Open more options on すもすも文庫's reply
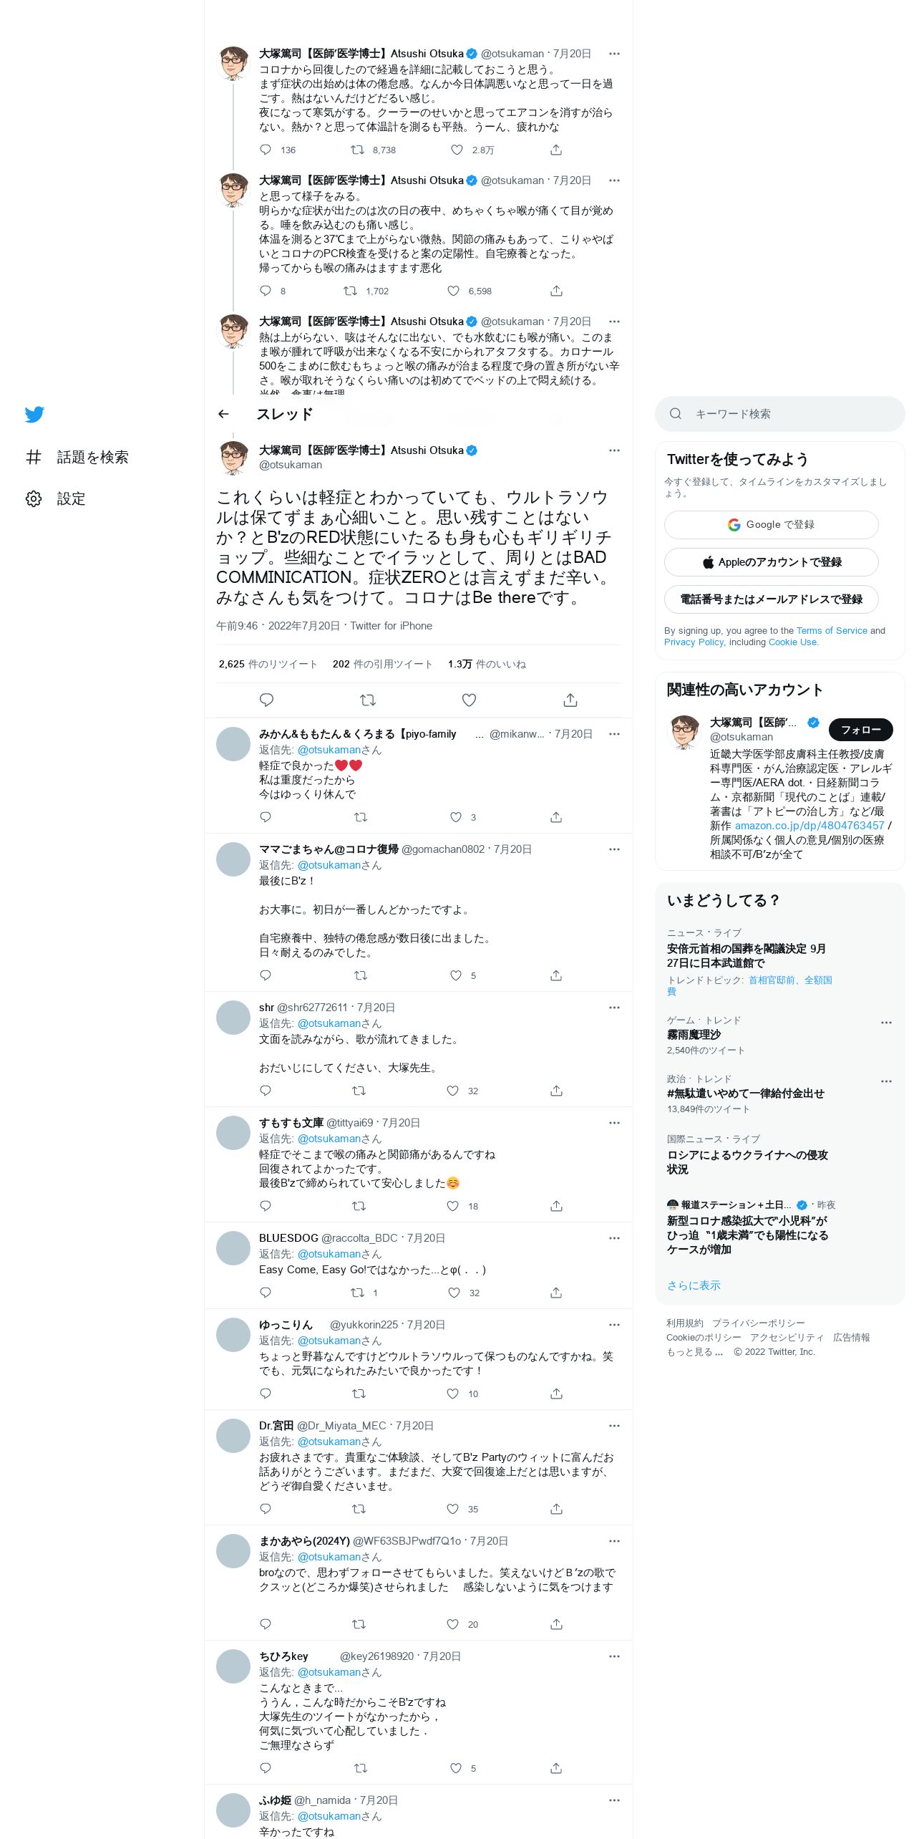This screenshot has width=919, height=1839. 614,1123
